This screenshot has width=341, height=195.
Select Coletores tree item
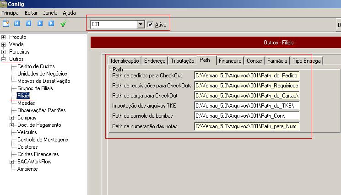(27, 147)
